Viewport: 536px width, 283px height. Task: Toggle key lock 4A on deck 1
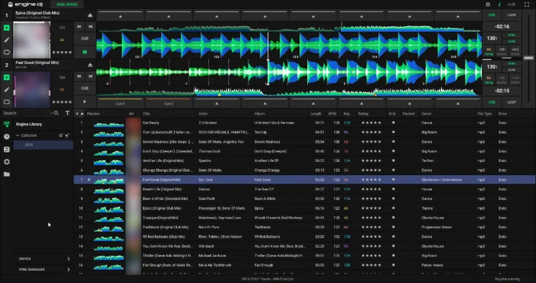[489, 50]
